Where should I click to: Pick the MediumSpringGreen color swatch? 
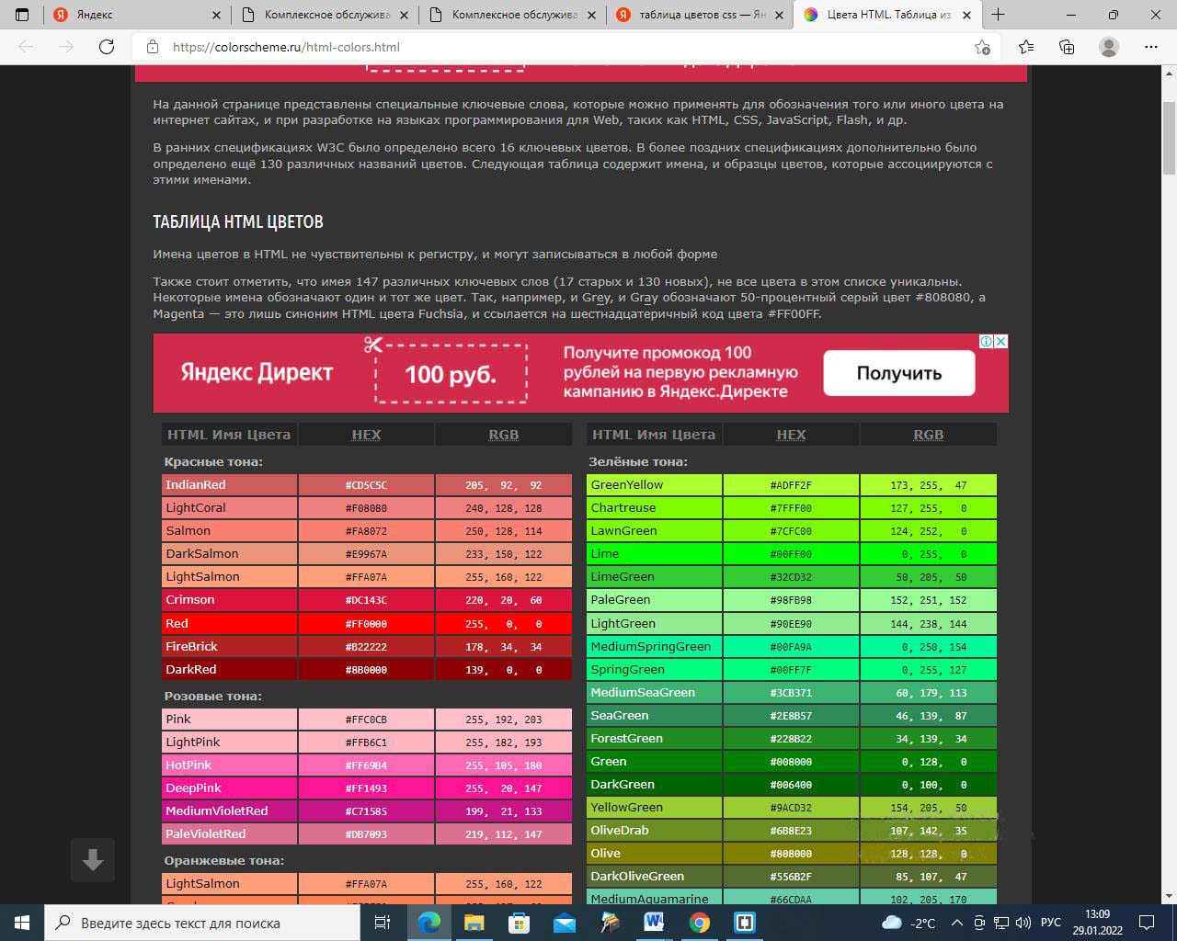(x=654, y=647)
